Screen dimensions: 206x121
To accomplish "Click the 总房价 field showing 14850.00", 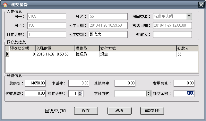I will pos(35,83).
